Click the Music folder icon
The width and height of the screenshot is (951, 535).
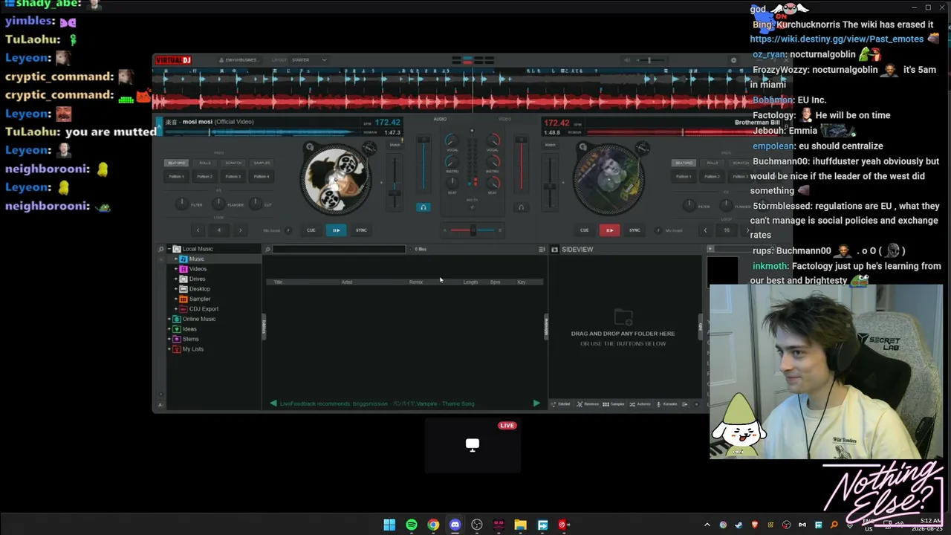(x=184, y=259)
